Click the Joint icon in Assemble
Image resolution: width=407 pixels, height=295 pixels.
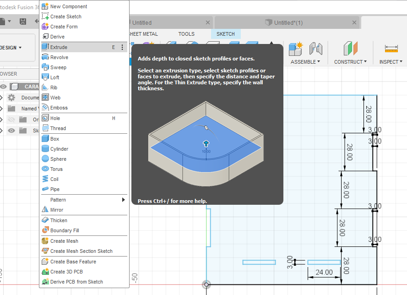(x=315, y=48)
